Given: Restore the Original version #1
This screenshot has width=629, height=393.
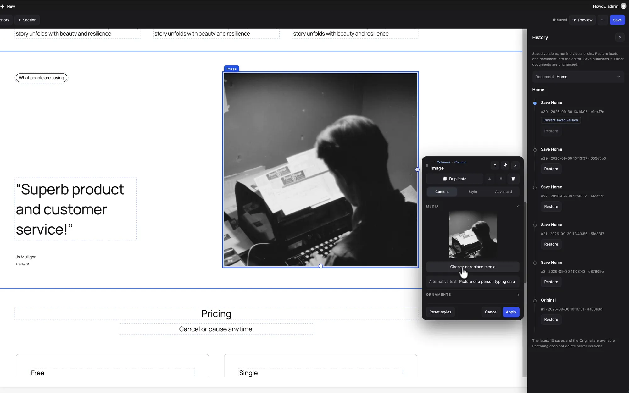Looking at the screenshot, I should click(551, 320).
